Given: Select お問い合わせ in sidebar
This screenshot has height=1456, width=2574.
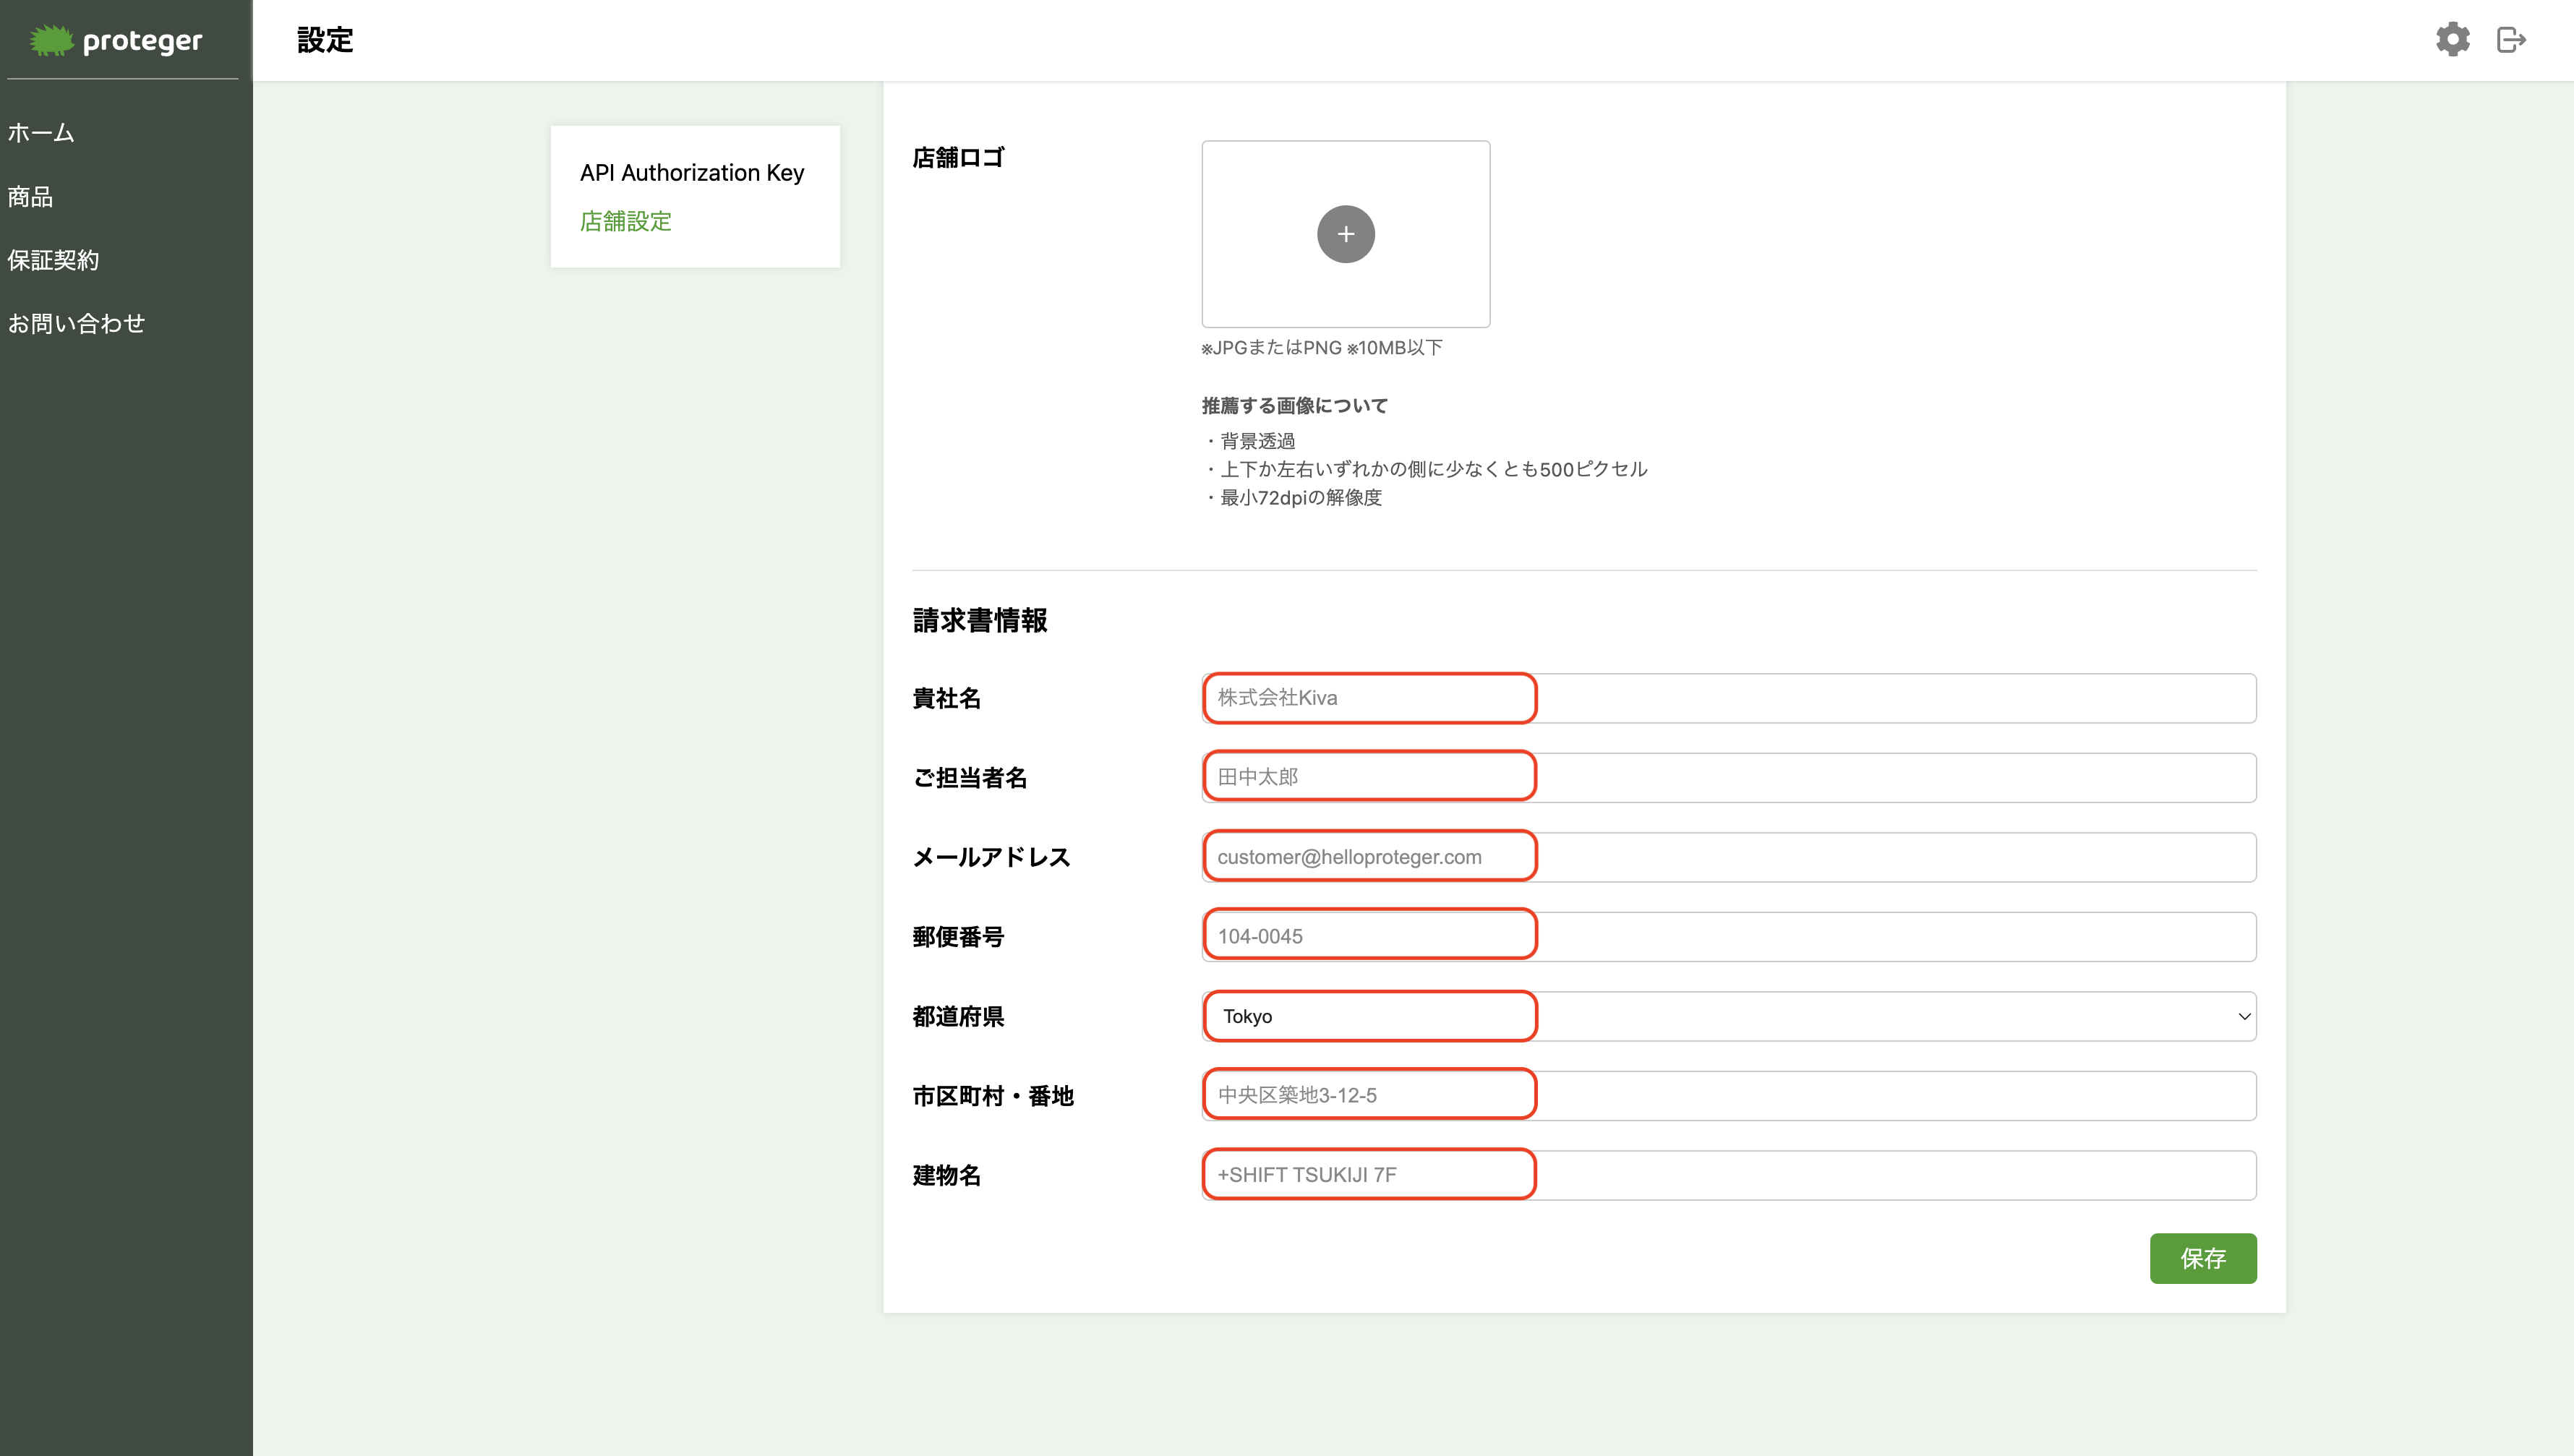Looking at the screenshot, I should point(76,323).
